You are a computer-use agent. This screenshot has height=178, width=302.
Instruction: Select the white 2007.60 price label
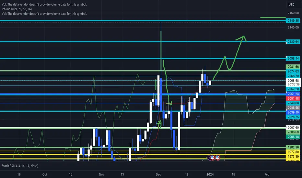pyautogui.click(x=293, y=128)
